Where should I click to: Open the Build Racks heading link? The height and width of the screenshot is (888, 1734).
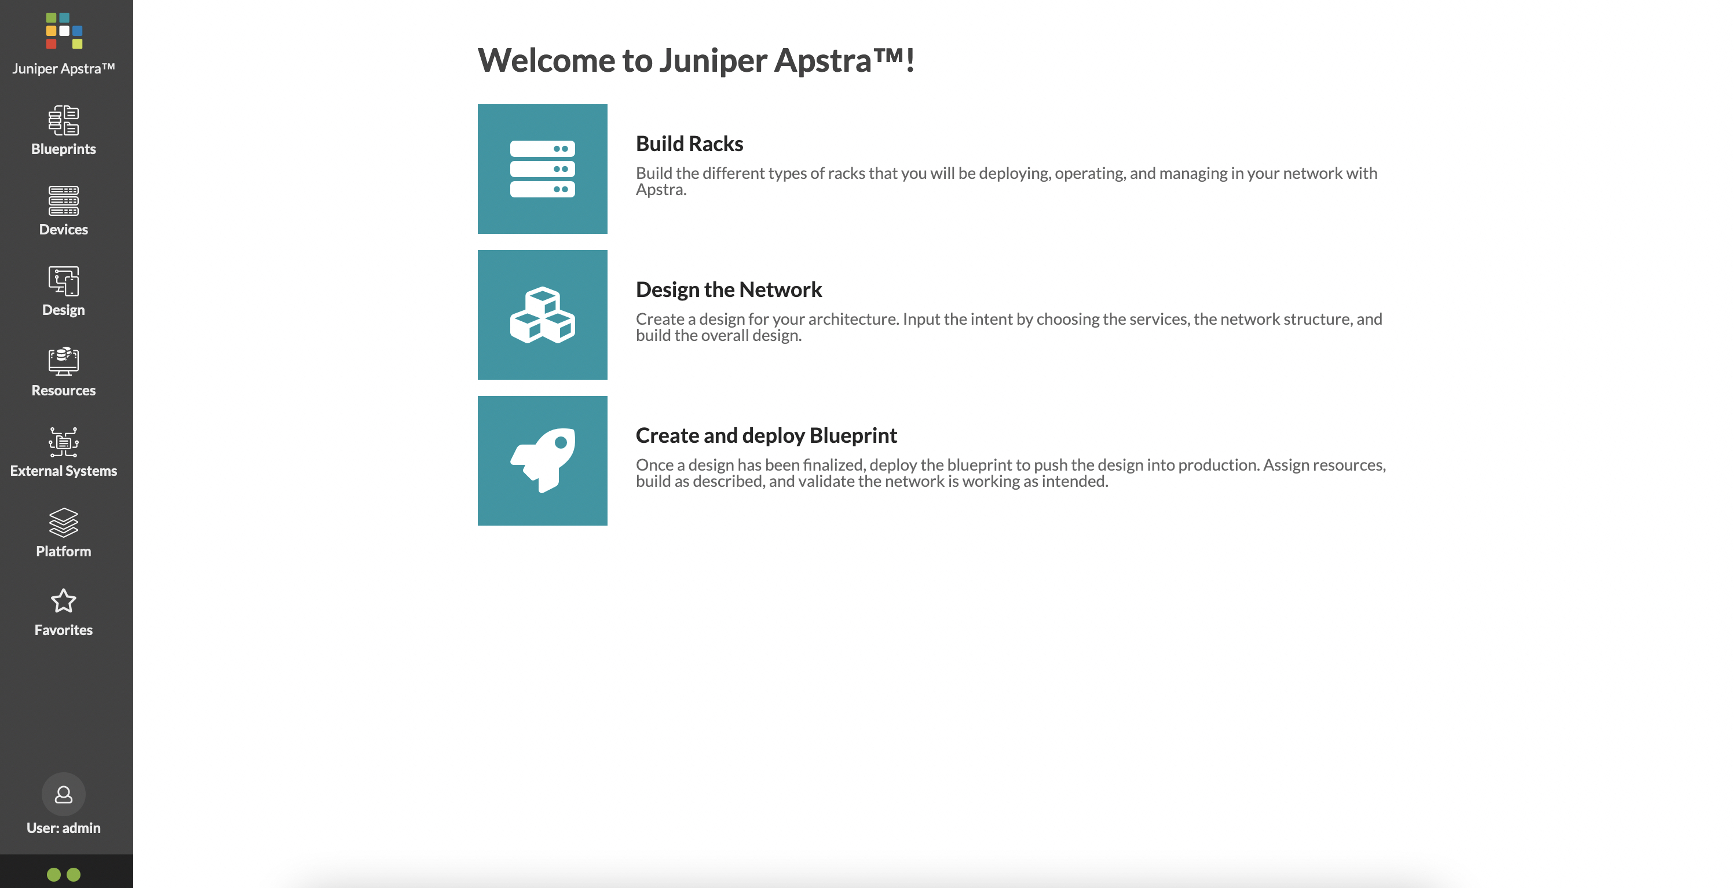pyautogui.click(x=689, y=144)
